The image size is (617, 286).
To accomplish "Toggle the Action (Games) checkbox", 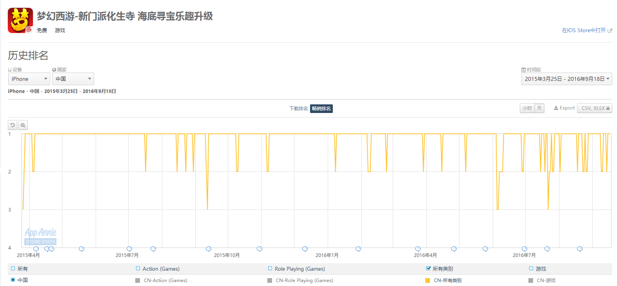I will tap(138, 268).
